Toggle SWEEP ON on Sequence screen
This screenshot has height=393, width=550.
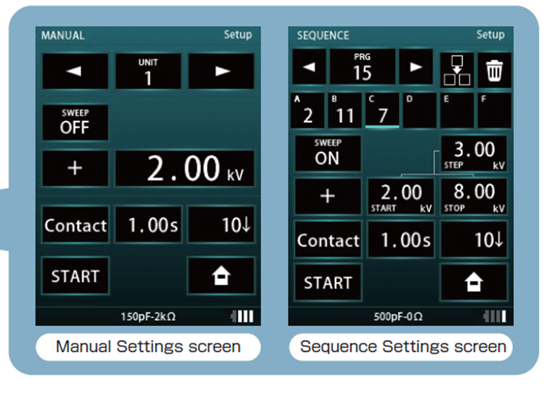pos(327,154)
